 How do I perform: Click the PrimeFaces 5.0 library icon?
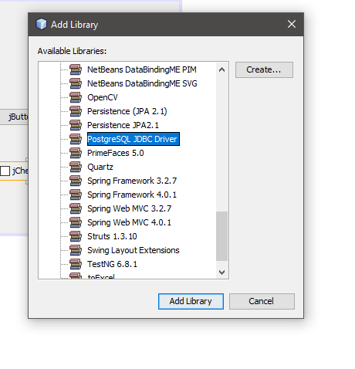pyautogui.click(x=76, y=153)
